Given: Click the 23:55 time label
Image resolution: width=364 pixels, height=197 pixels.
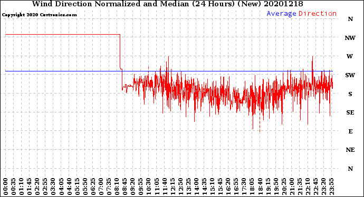Looking at the screenshot, I should click(x=331, y=187).
